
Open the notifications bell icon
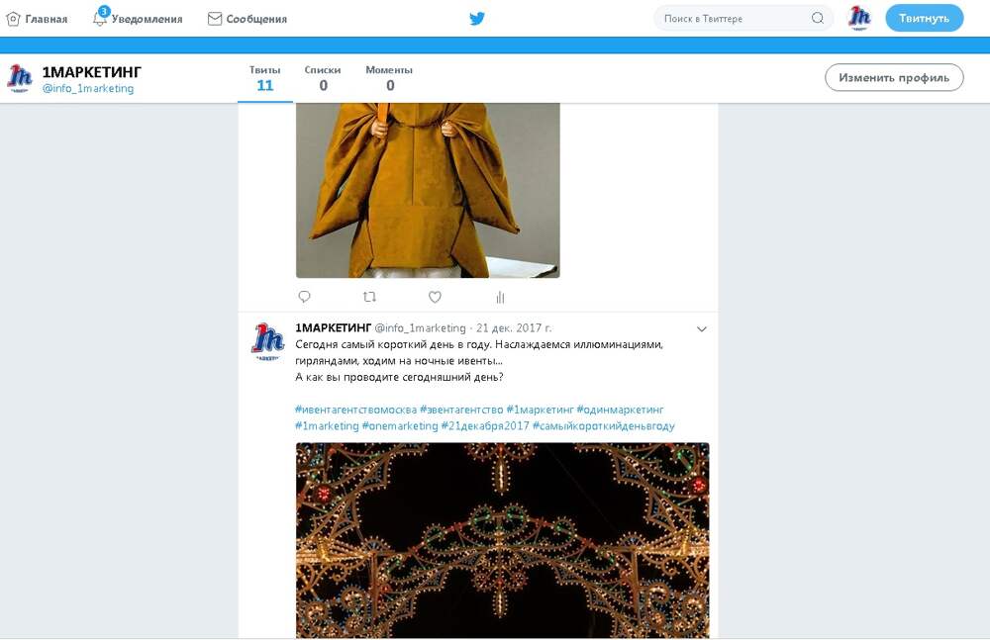click(x=100, y=18)
